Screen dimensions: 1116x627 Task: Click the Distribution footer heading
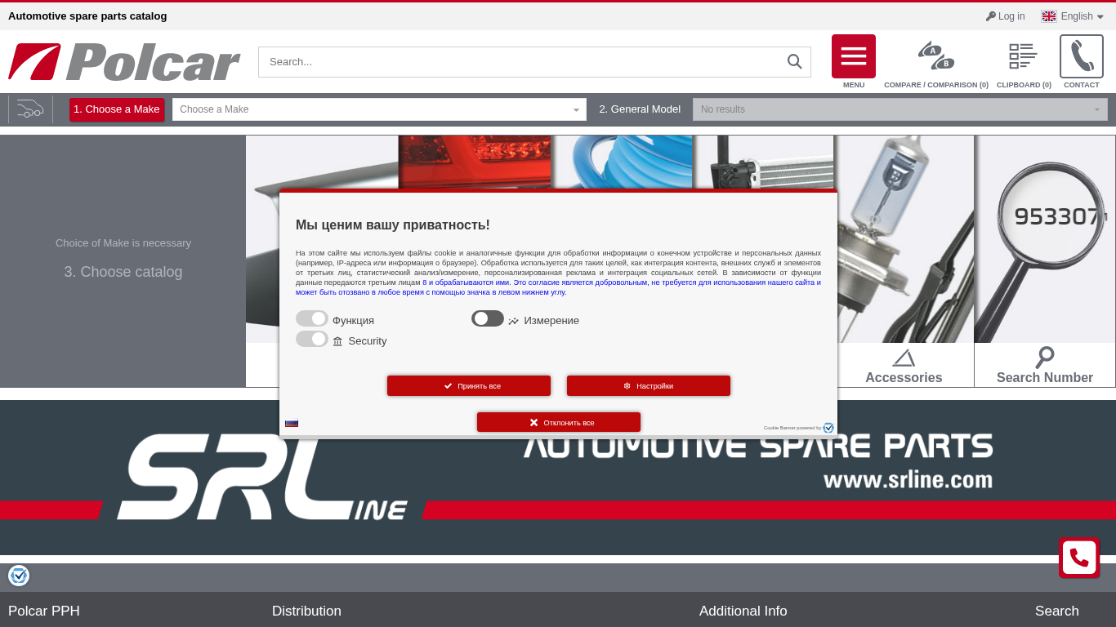click(306, 611)
